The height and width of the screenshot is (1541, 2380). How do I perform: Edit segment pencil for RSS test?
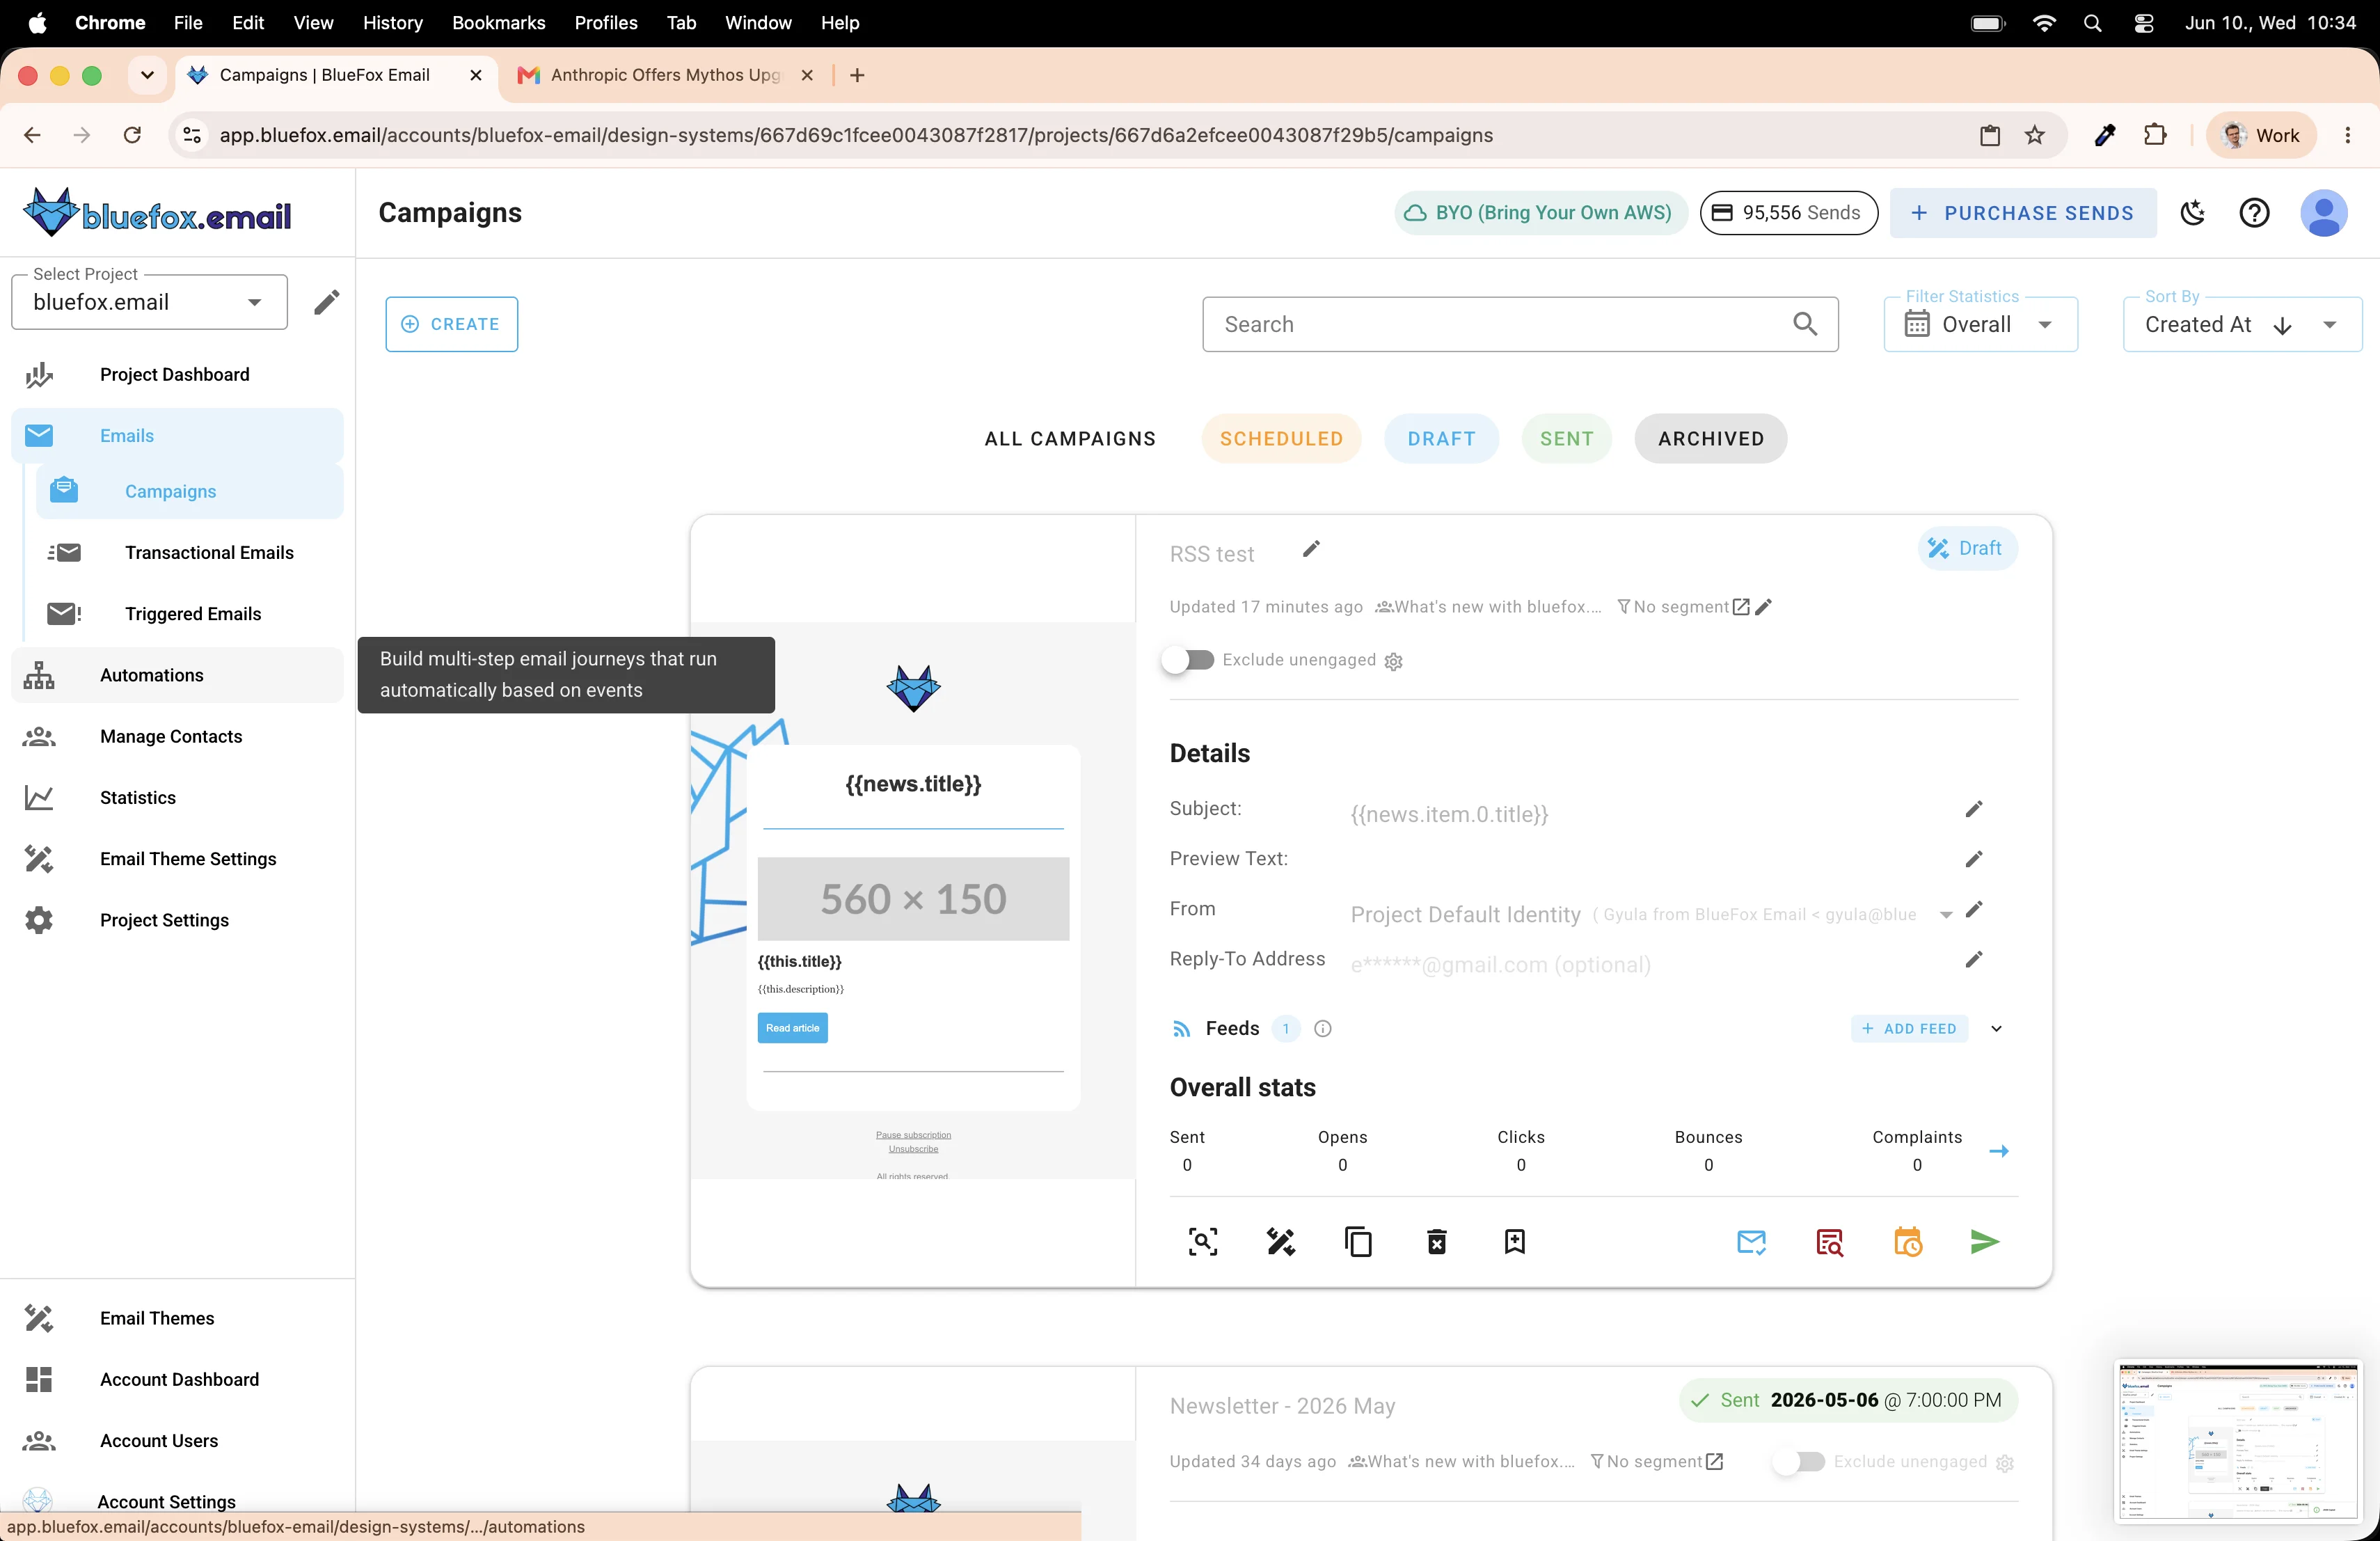point(1763,606)
